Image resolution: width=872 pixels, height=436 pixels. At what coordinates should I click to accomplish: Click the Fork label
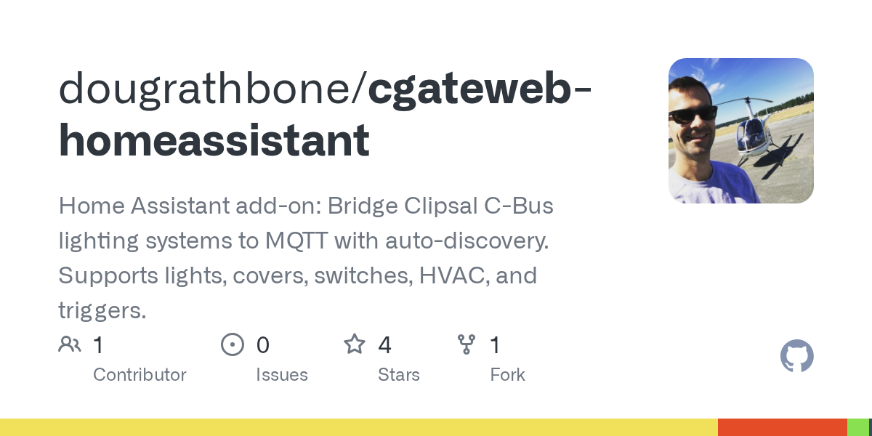508,375
